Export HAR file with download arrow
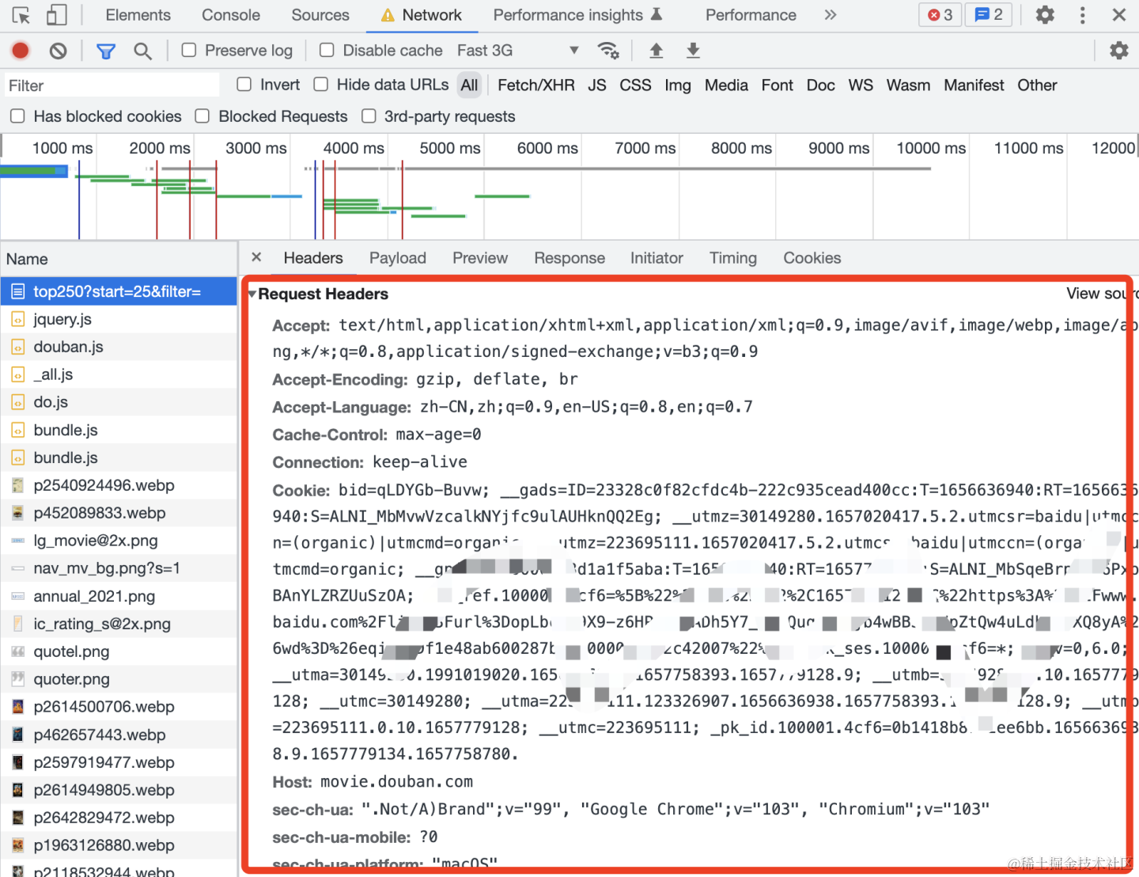 (x=693, y=51)
